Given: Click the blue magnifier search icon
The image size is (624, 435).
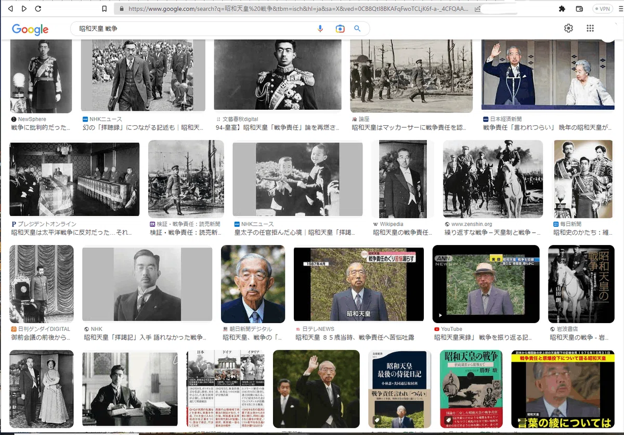Looking at the screenshot, I should [357, 29].
